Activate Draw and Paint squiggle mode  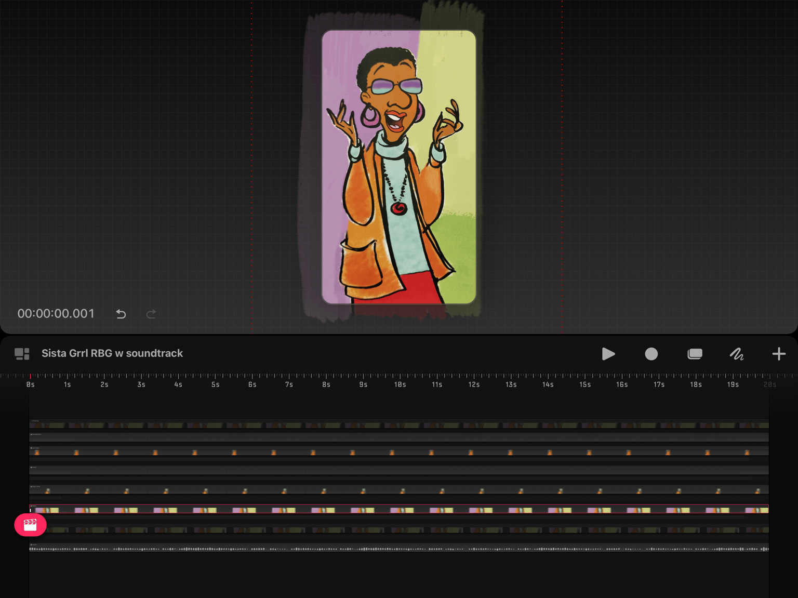click(737, 354)
